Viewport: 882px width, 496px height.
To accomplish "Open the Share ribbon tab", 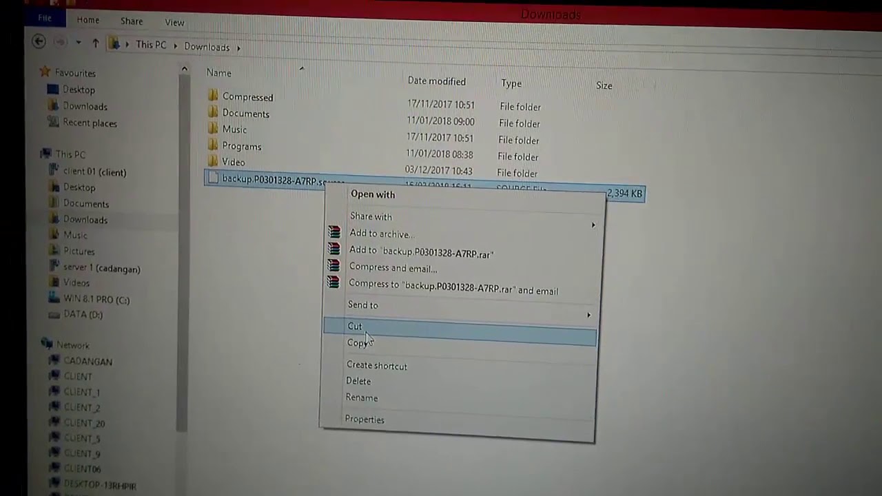I will 132,21.
